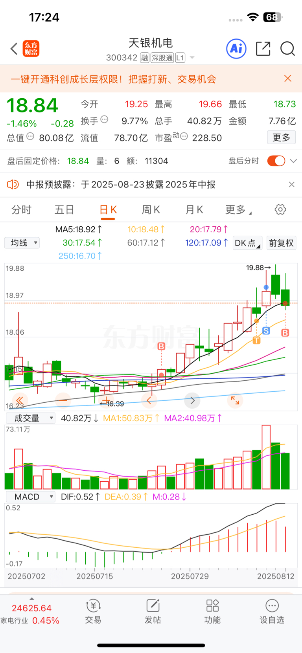Open the 均线 indicator dropdown
This screenshot has height=653, width=302.
pyautogui.click(x=22, y=243)
